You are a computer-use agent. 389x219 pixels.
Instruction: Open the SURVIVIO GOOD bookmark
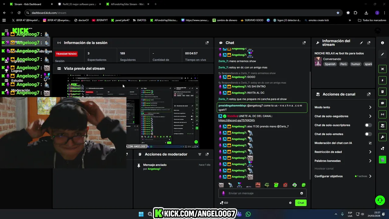(252, 20)
